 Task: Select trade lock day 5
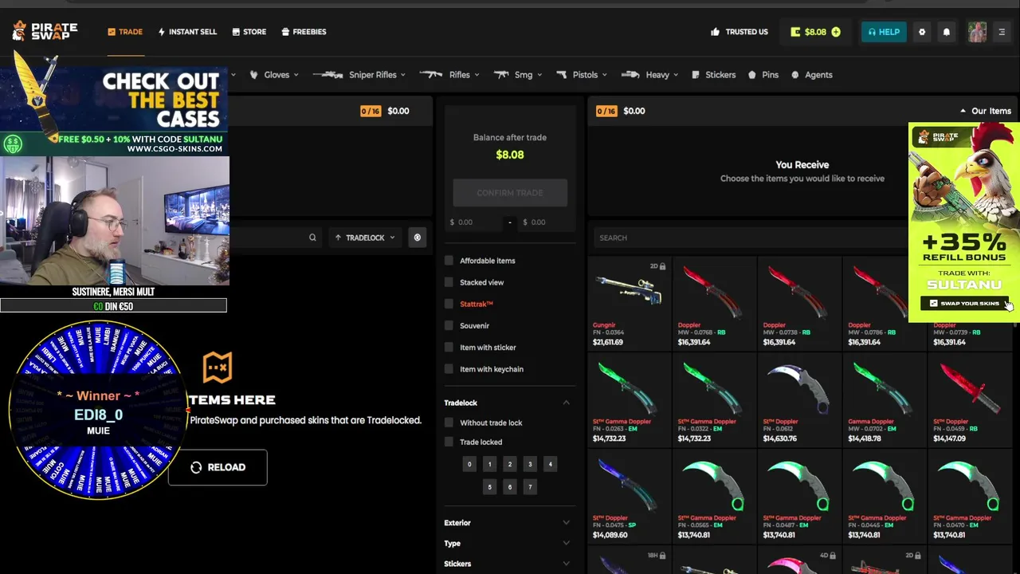pos(489,487)
